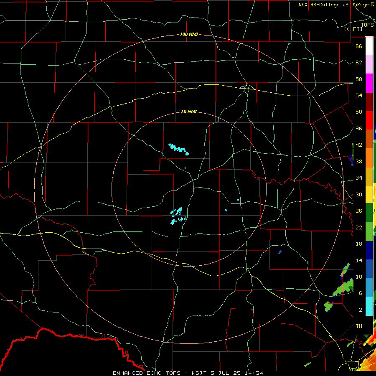Click the 38 legend value
The image size is (376, 376).
tap(359, 161)
